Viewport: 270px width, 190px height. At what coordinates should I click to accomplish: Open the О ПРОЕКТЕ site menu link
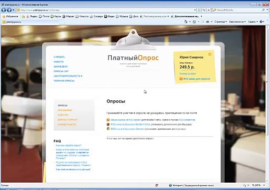coord(59,57)
